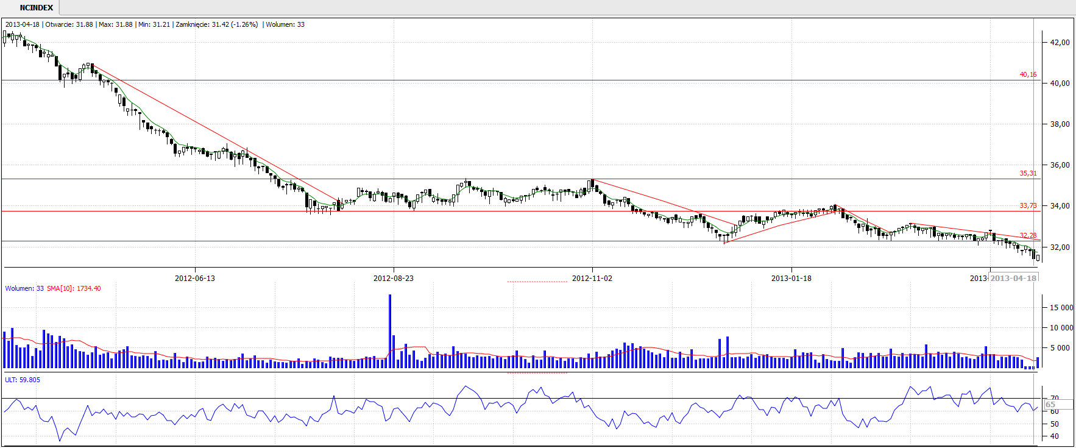Click the SMA[10] volume indicator label
Viewport: 1076px width, 448px height.
pos(74,288)
